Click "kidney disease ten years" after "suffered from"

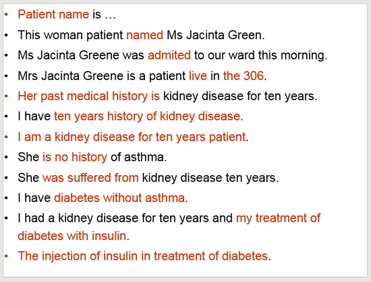coord(209,178)
